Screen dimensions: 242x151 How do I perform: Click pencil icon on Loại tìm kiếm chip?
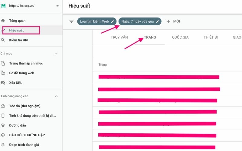click(113, 21)
